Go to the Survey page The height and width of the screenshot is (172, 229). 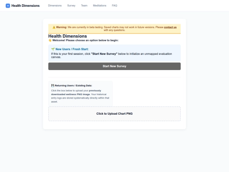click(71, 6)
